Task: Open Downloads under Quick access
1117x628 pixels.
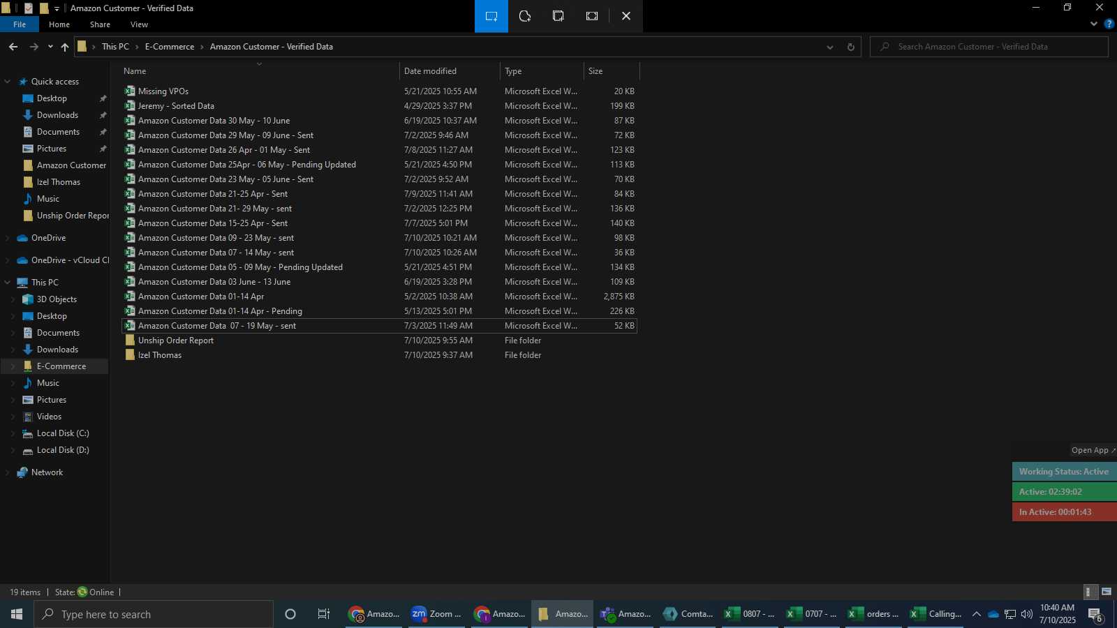Action: 57,115
